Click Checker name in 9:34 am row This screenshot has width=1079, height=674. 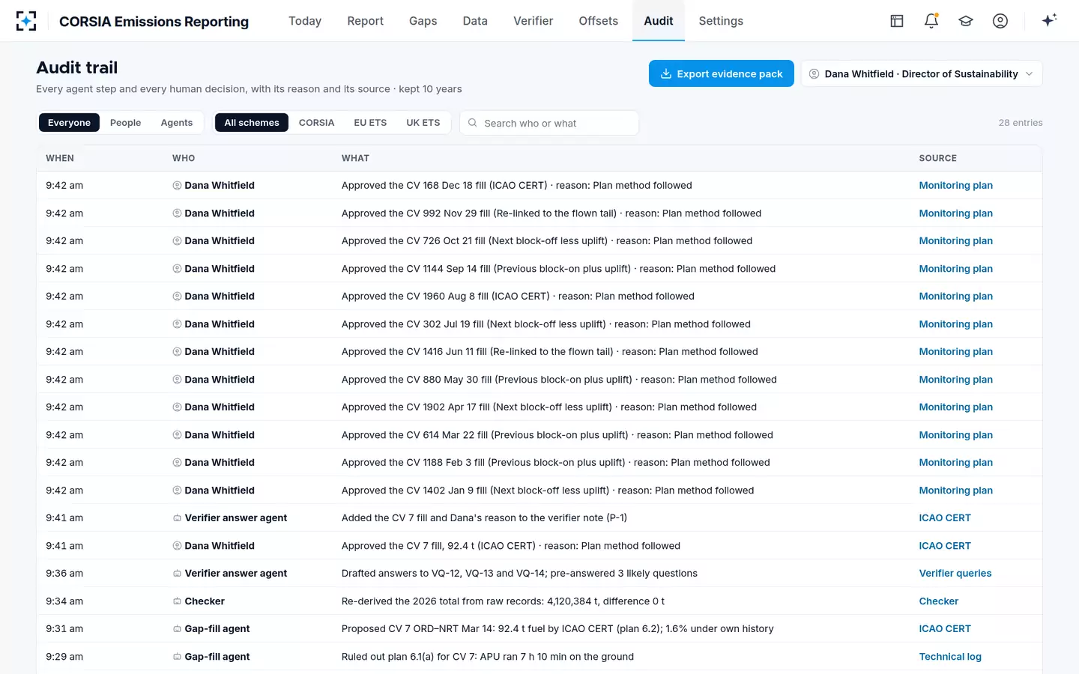pos(205,601)
